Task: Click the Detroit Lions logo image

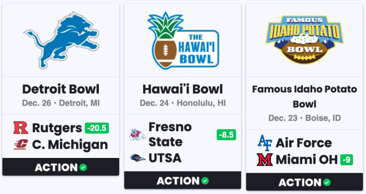Action: (x=61, y=40)
